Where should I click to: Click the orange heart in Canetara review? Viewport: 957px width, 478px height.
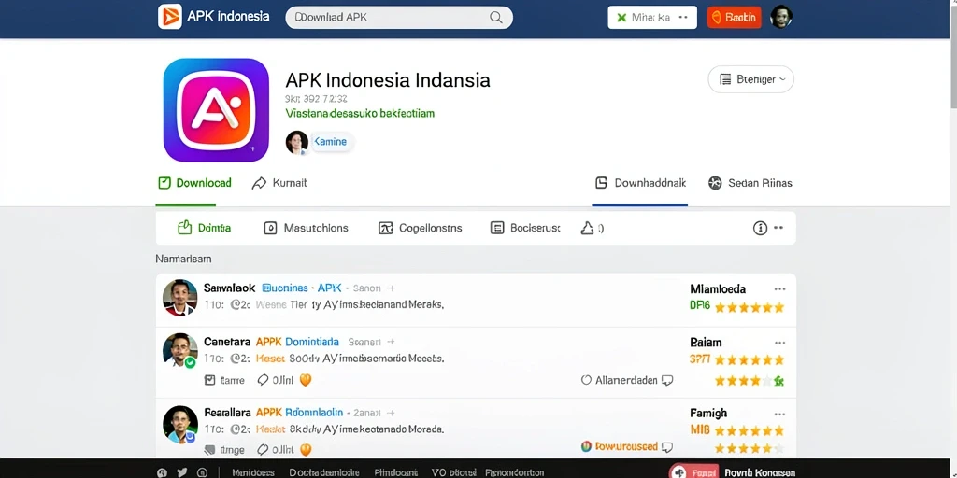(306, 380)
